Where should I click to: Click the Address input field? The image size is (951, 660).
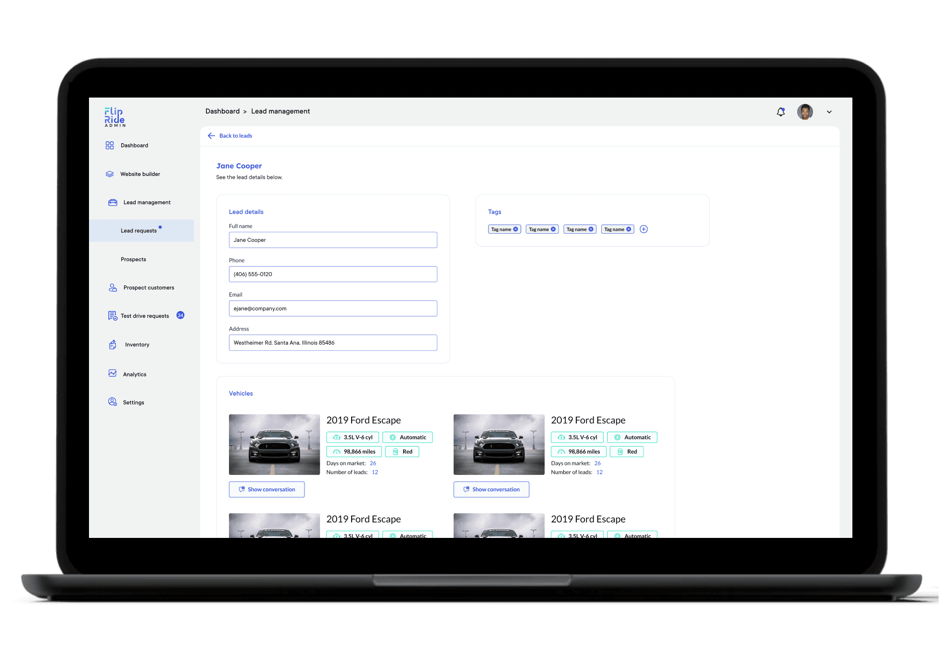click(x=333, y=343)
